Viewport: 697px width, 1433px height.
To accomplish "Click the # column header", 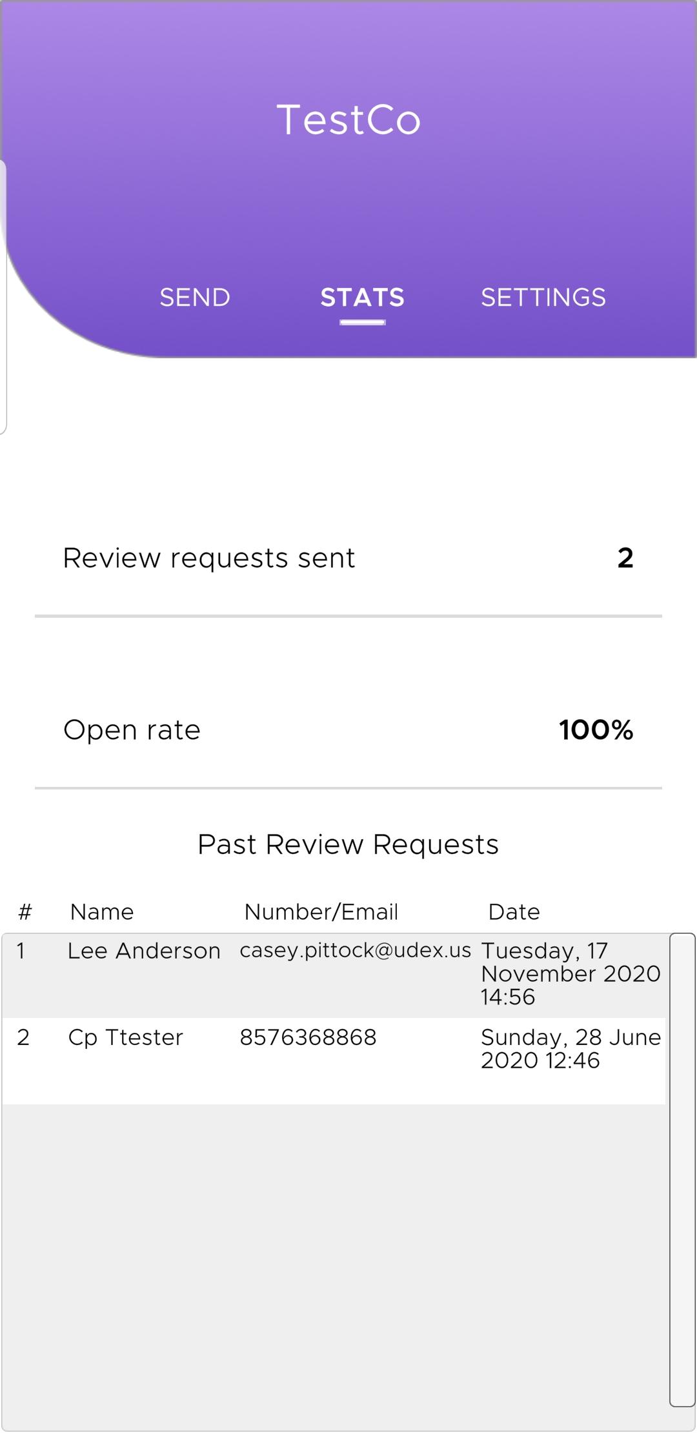I will click(25, 912).
